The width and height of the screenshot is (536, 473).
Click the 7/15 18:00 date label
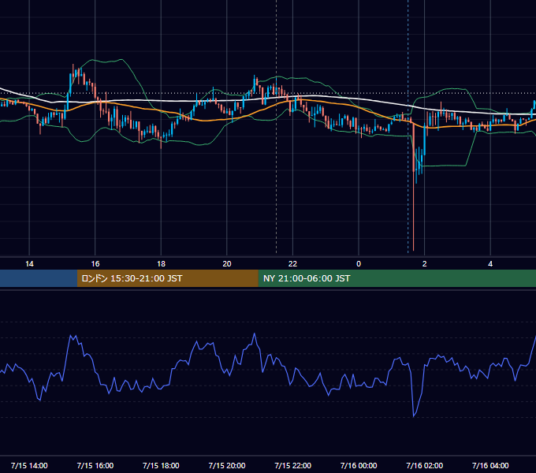161,465
